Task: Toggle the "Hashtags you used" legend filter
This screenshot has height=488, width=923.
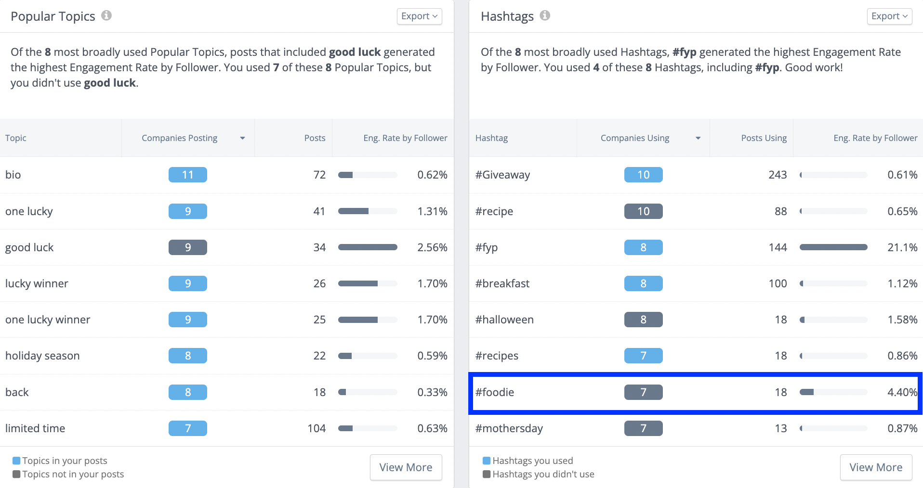Action: (x=528, y=460)
